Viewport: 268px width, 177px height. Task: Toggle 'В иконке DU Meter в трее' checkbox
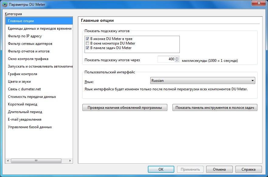[x=87, y=39]
